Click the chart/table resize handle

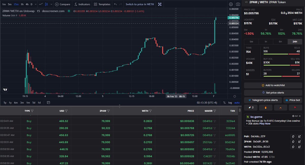pyautogui.click(x=120, y=106)
